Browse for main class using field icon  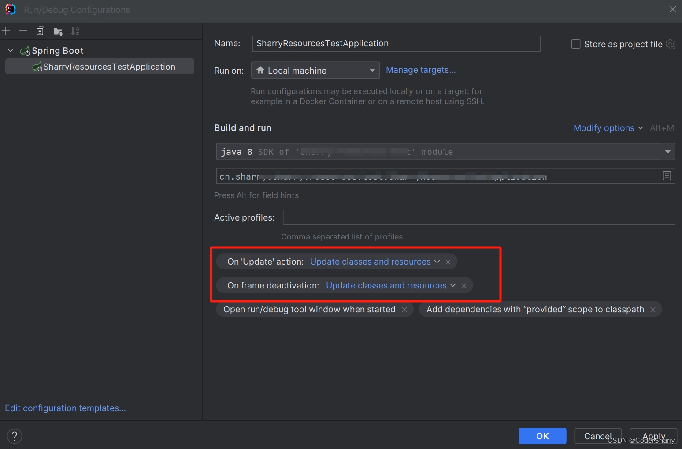point(667,176)
